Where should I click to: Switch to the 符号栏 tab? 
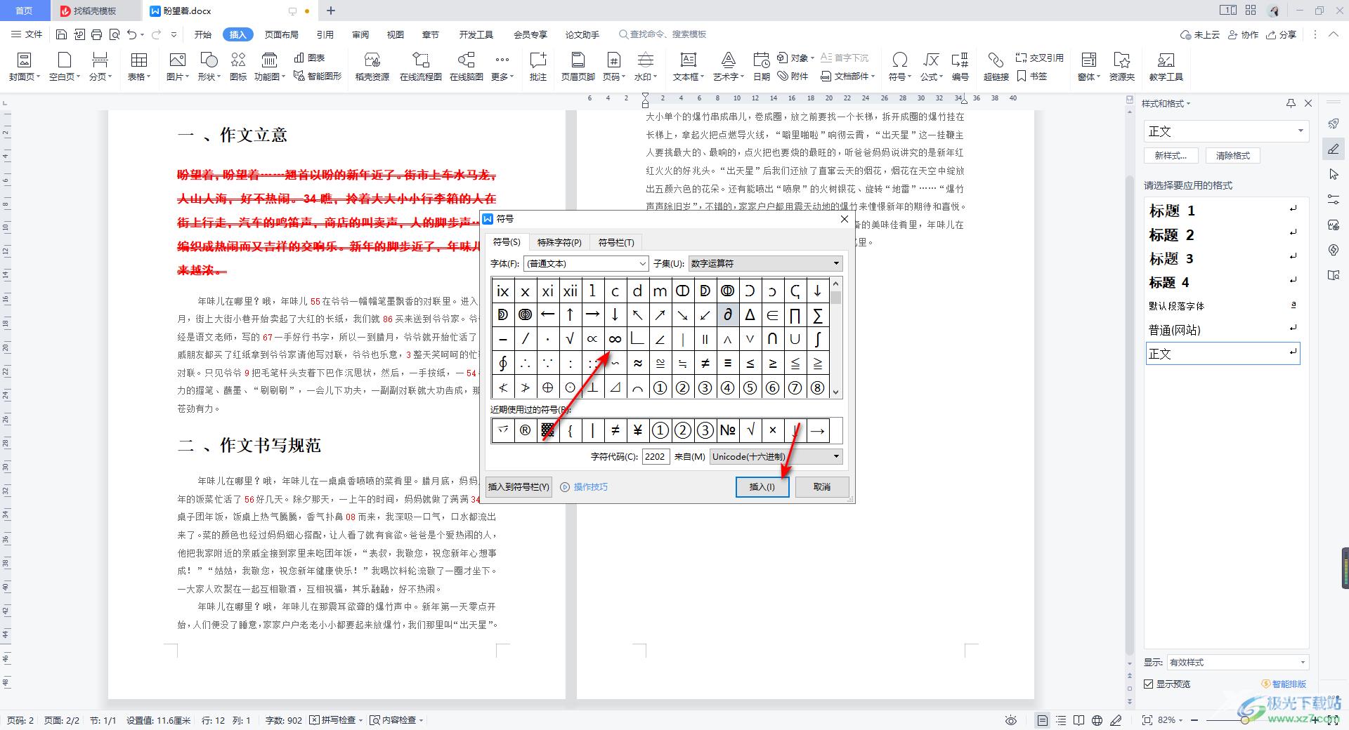pos(616,243)
